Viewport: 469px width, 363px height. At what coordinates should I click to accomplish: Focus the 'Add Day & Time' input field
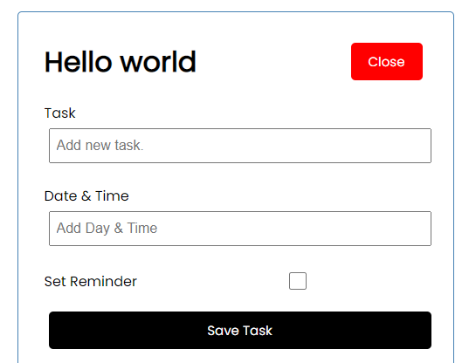coord(240,229)
